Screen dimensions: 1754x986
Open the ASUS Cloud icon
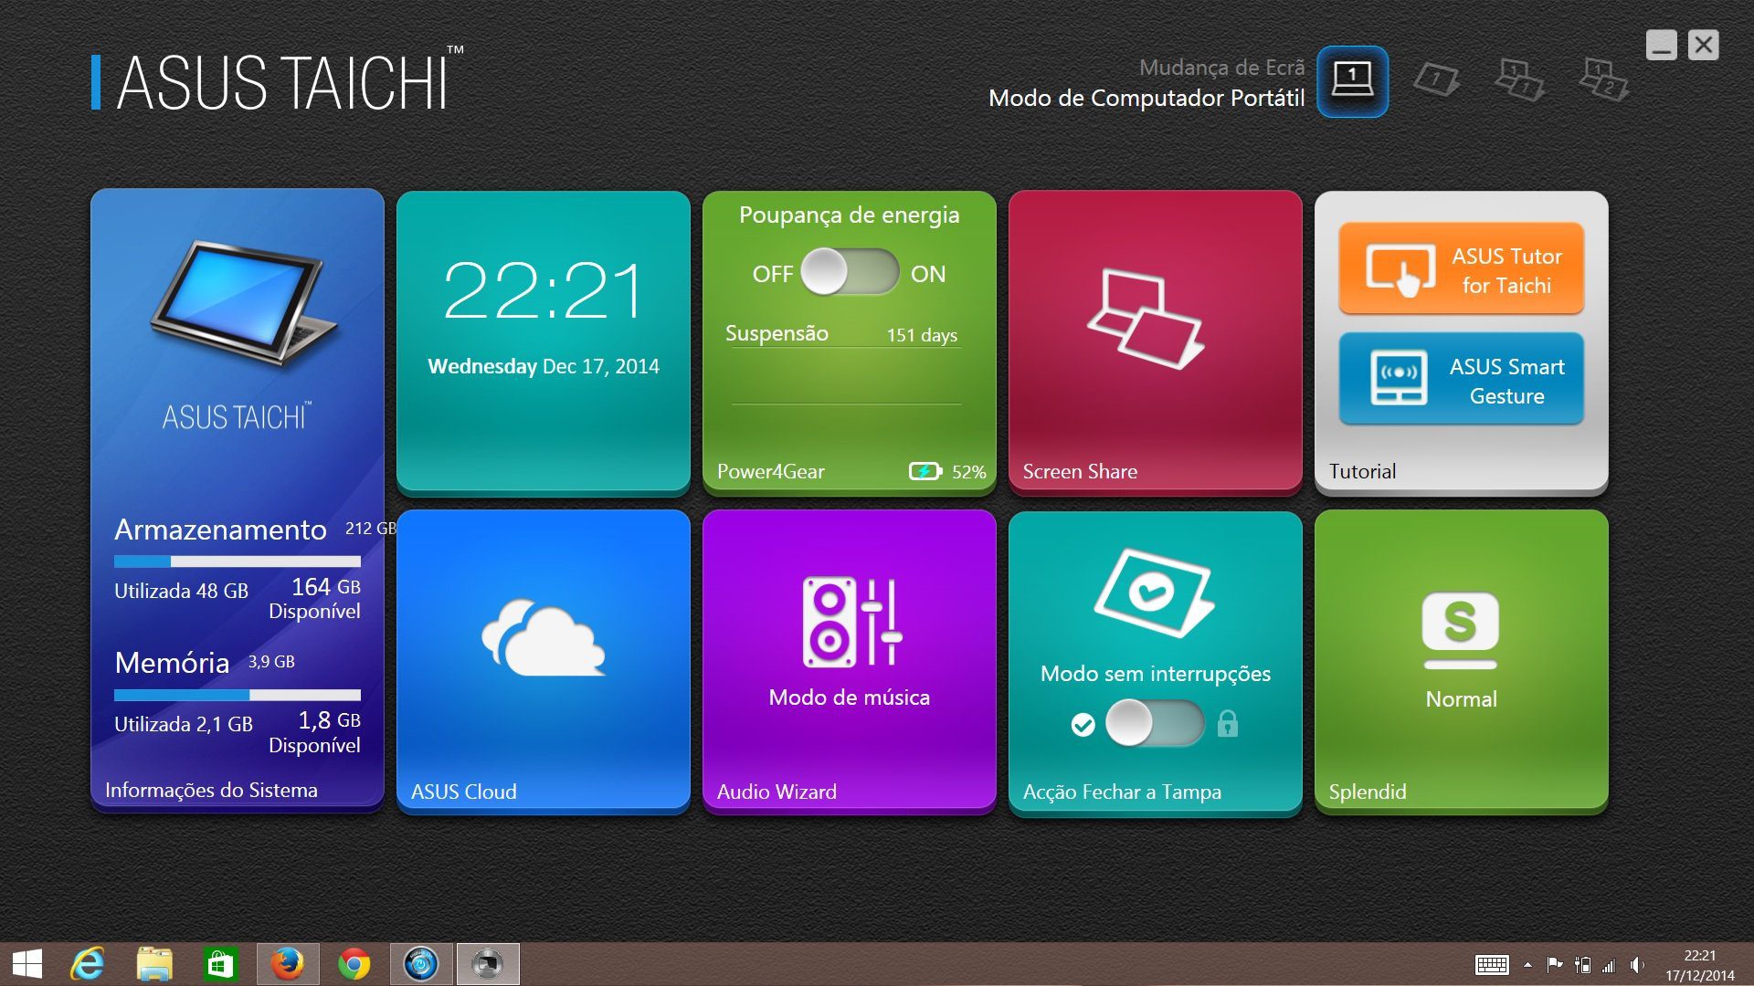(544, 637)
